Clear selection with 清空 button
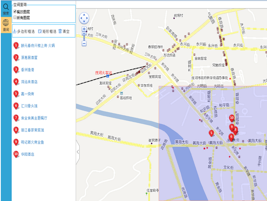This screenshot has height=201, width=267. (x=64, y=31)
